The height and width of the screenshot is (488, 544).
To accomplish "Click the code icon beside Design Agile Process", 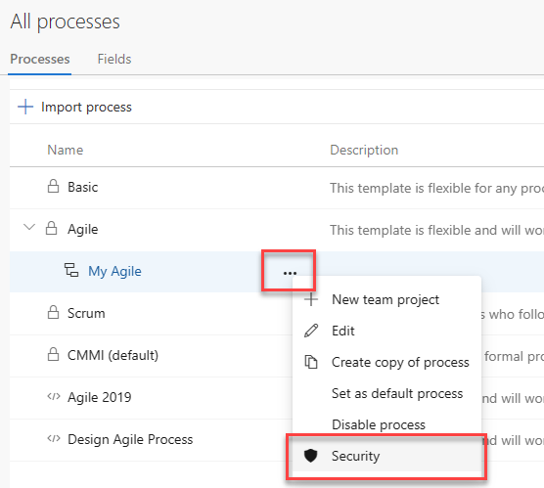I will [x=54, y=438].
